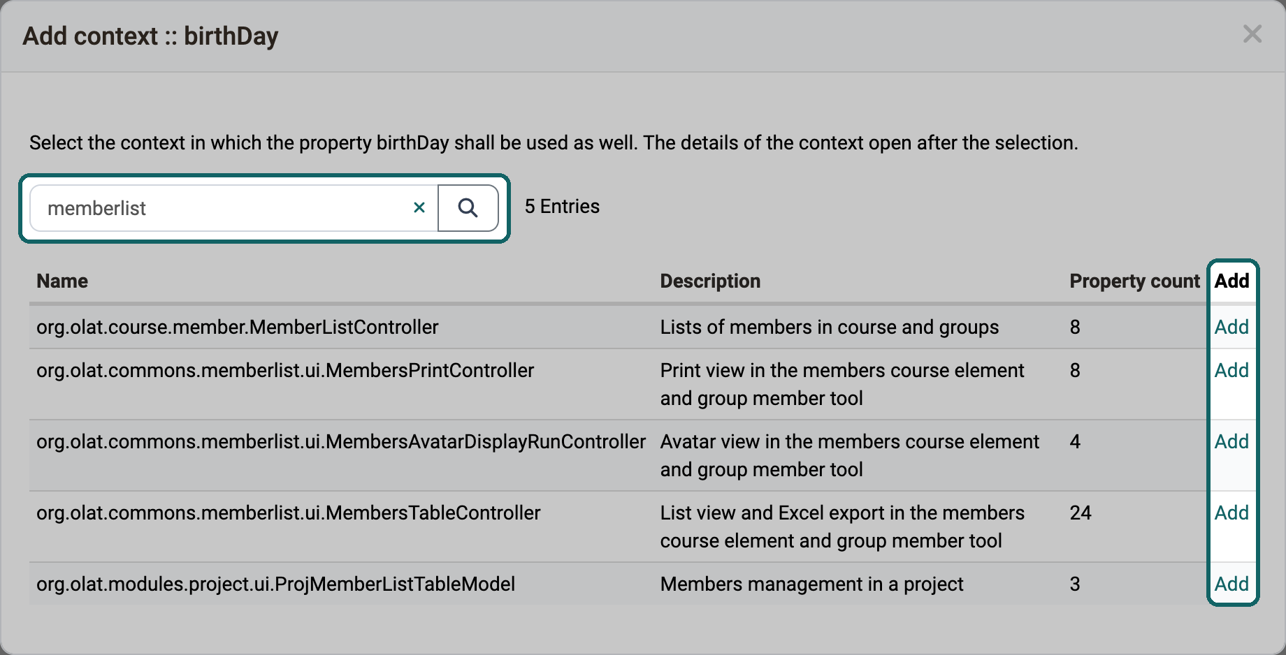Screen dimensions: 1286x655
Task: Click the magnifying glass search button
Action: pos(468,207)
